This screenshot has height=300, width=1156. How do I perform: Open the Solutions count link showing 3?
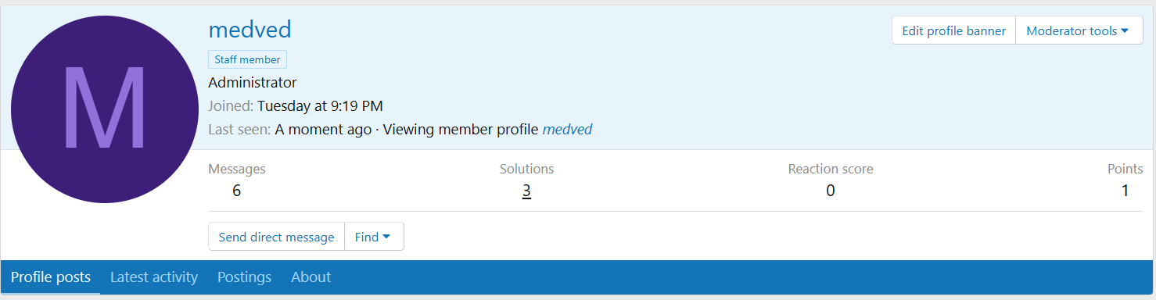click(x=527, y=190)
